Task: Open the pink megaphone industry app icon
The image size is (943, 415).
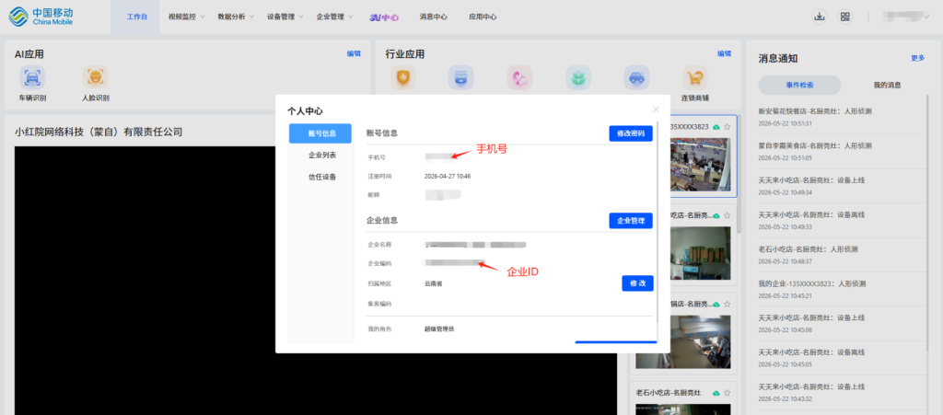Action: [x=519, y=77]
